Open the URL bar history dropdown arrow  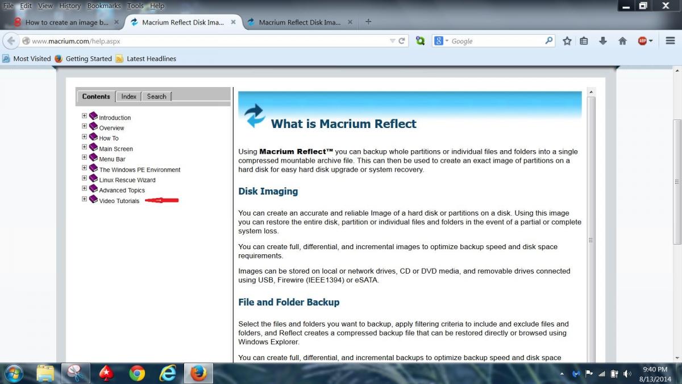(392, 41)
